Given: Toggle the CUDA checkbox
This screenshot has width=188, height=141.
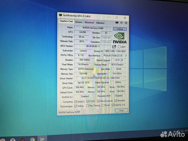Looking at the screenshot, I should pyautogui.click(x=88, y=101).
